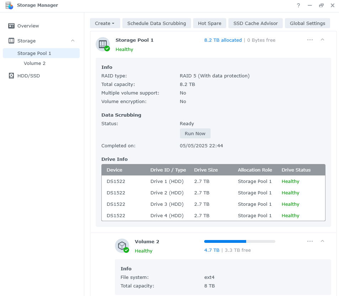Screen dimensions: 339x296
Task: Click the Storage sidebar icon
Action: (x=11, y=41)
